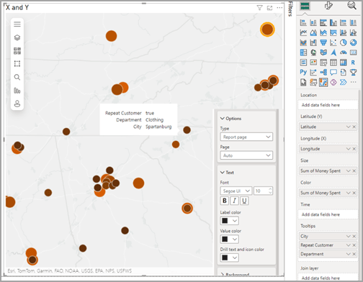
Task: Select the Funnel chart visual
Action: pyautogui.click(x=323, y=42)
